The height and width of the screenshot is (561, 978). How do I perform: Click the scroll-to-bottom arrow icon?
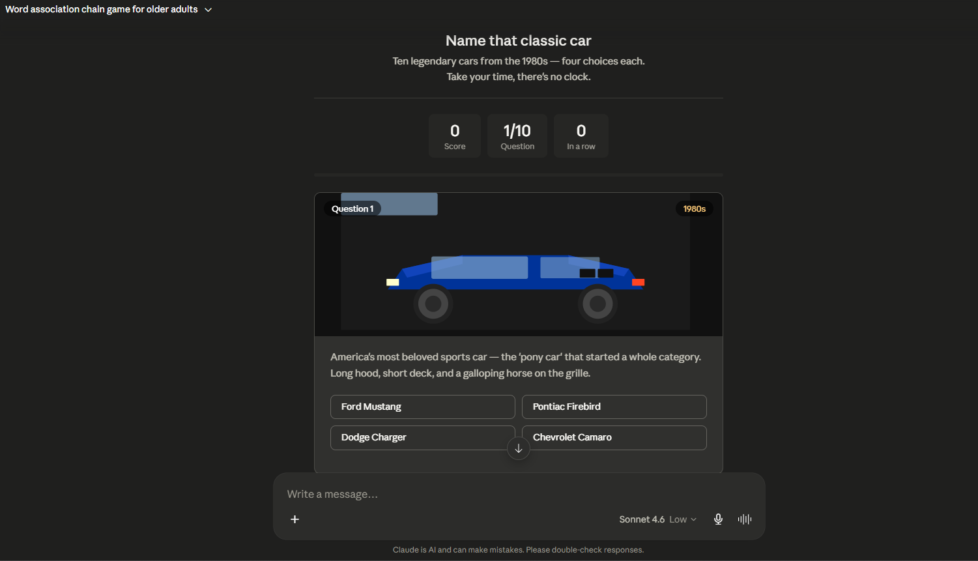(x=519, y=448)
